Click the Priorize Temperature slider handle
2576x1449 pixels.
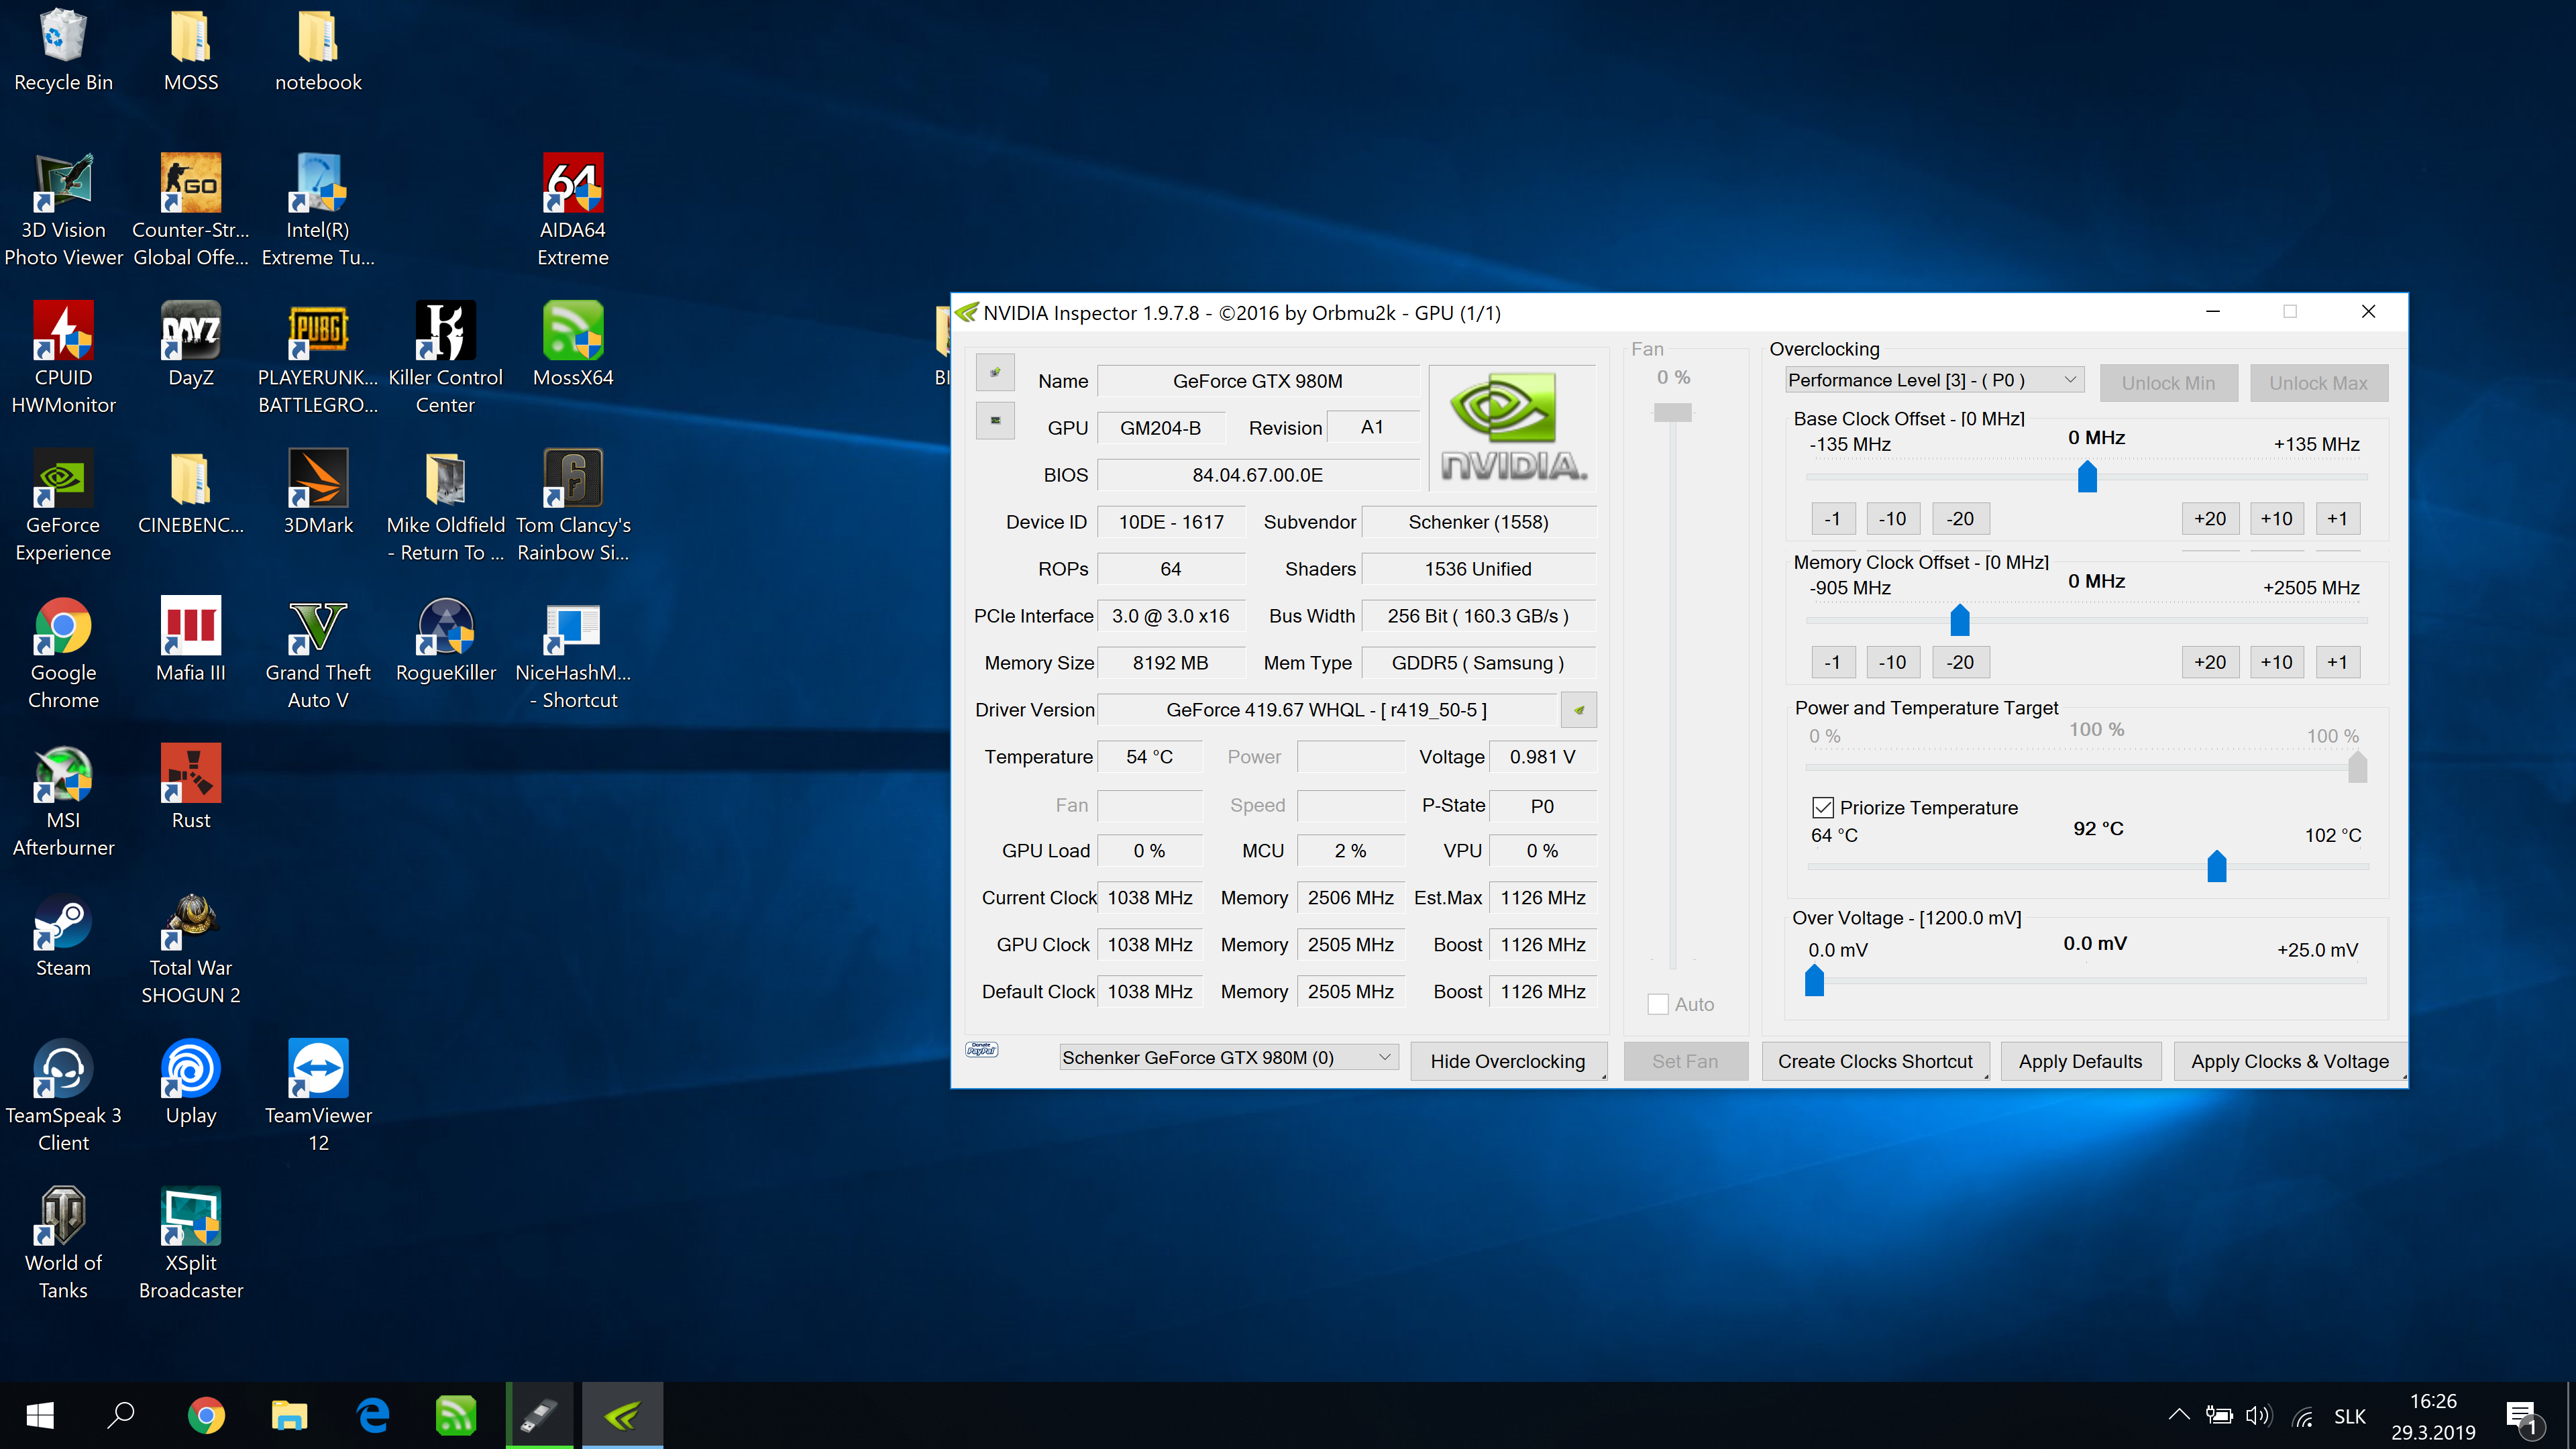pos(2217,865)
